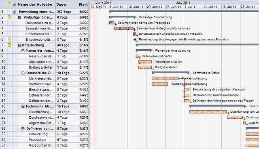Open the note icon in row 7
Screen dimensions: 259x149
(x=10, y=45)
